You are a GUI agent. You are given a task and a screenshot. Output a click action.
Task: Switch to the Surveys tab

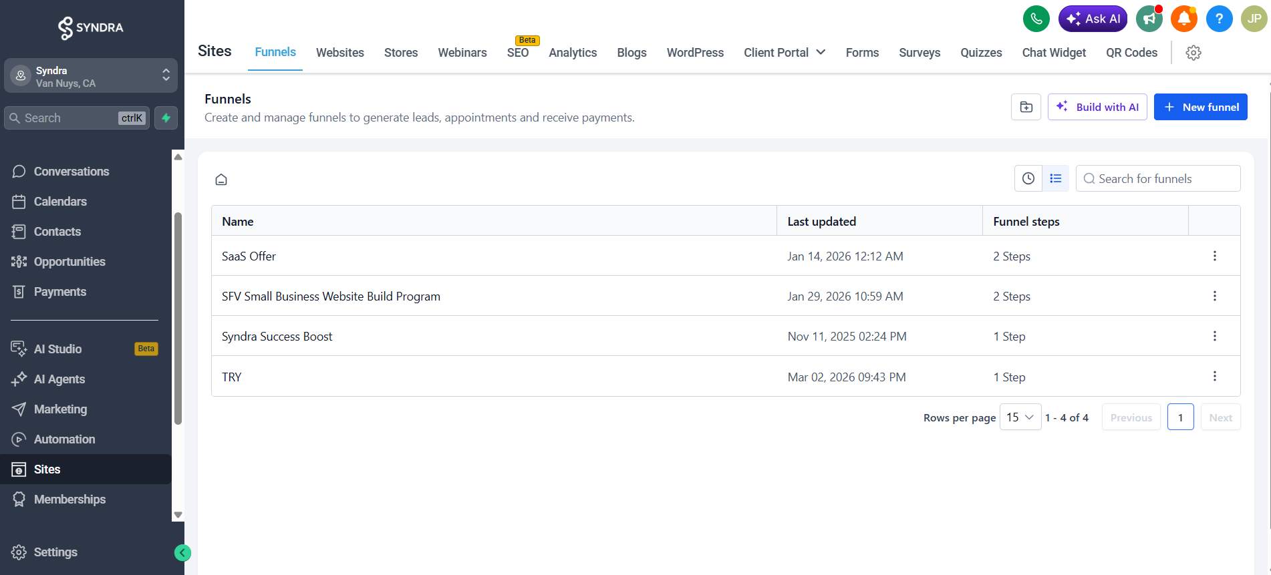pyautogui.click(x=920, y=53)
